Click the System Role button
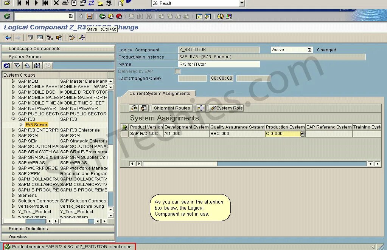This screenshot has height=250, width=387. point(226,108)
